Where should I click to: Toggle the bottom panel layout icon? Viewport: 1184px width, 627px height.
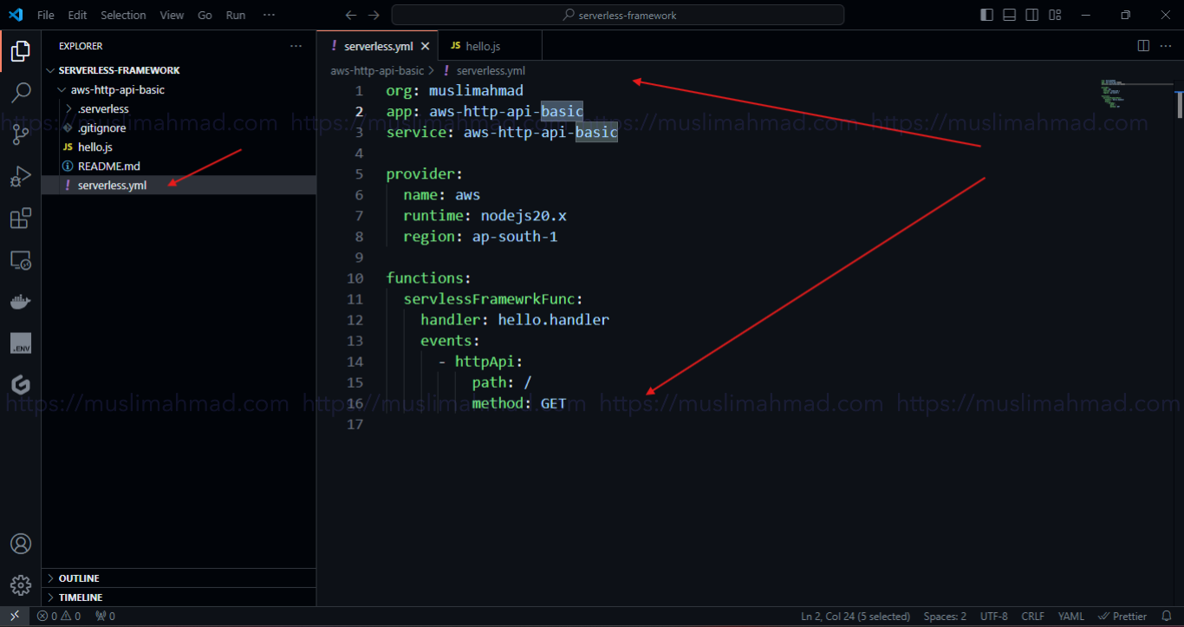1010,15
